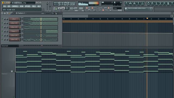Click the undo history icon

click(x=148, y=3)
